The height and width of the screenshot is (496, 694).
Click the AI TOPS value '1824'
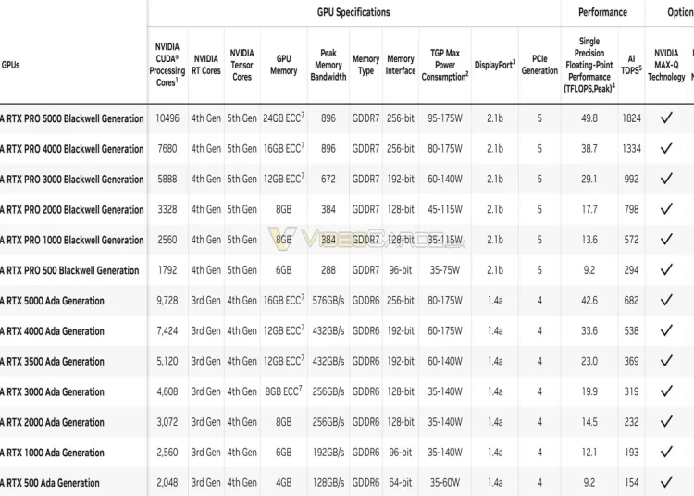click(631, 118)
